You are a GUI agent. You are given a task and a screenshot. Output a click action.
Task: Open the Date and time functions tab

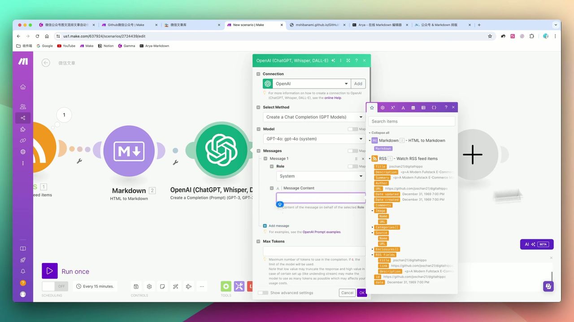pyautogui.click(x=413, y=108)
